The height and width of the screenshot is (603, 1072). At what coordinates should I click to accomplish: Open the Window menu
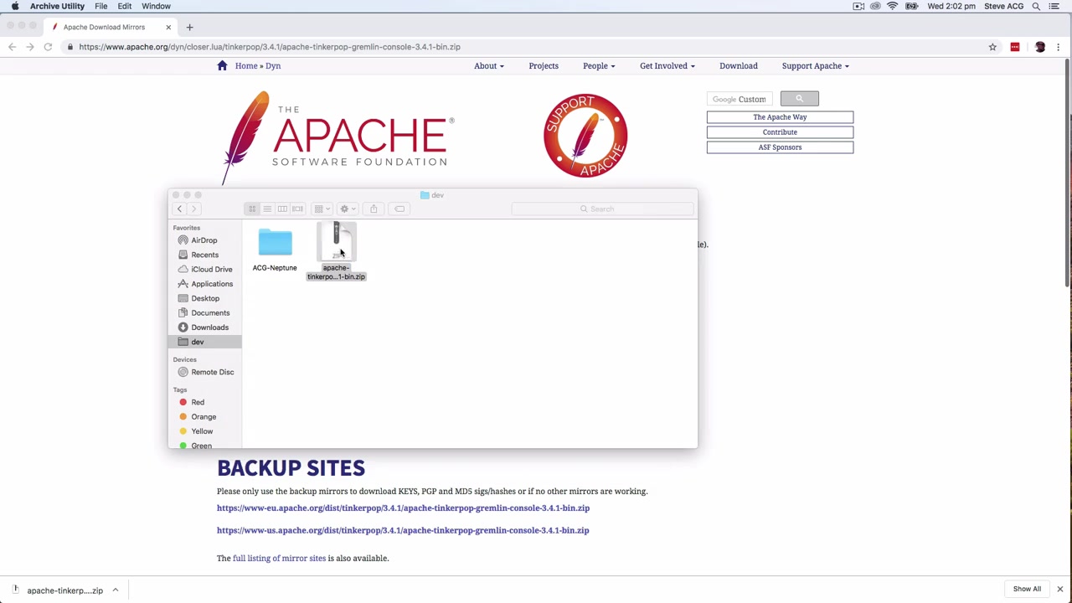pos(156,6)
